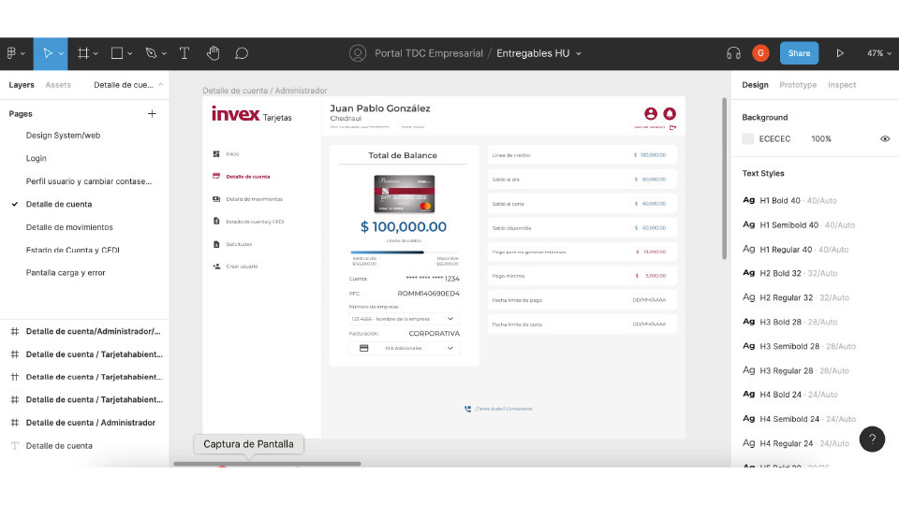Click the ECECEC background color swatch
This screenshot has width=899, height=505.
point(747,138)
